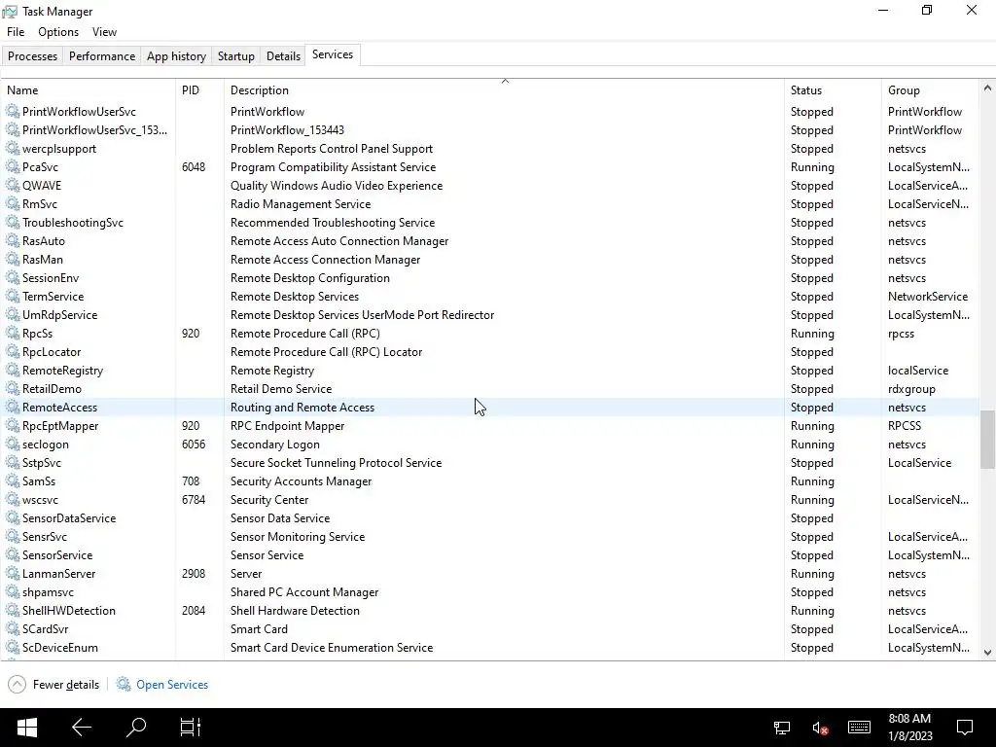Viewport: 996px width, 747px height.
Task: Open Task View from the taskbar
Action: coord(190,728)
